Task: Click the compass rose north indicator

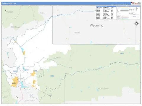Action: (137, 24)
